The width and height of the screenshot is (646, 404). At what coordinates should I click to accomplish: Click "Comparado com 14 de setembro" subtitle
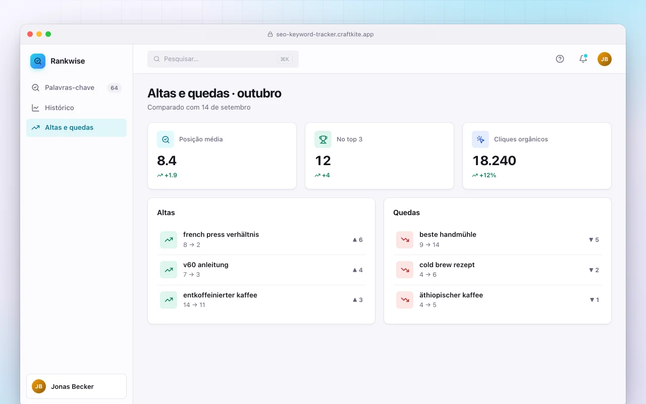pyautogui.click(x=199, y=107)
